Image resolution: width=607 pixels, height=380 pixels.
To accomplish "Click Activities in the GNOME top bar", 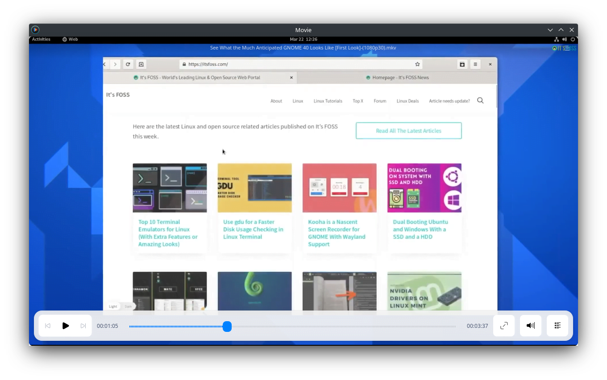I will 41,39.
